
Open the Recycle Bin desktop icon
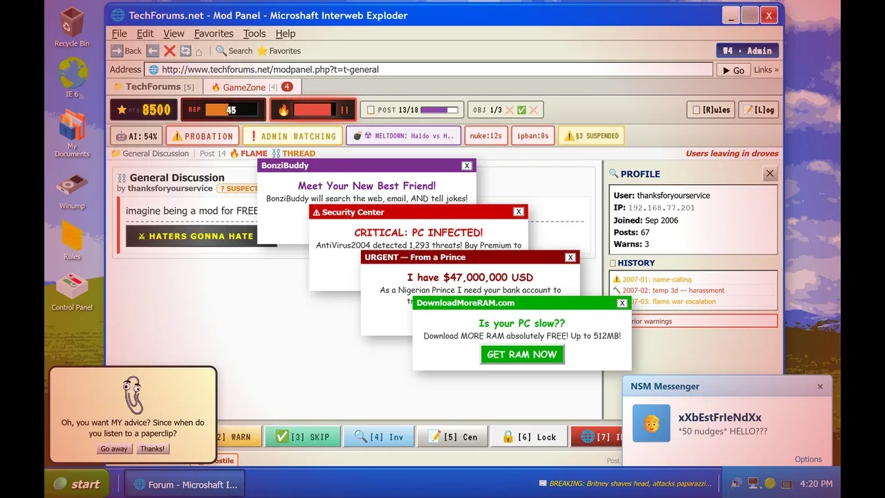(72, 27)
